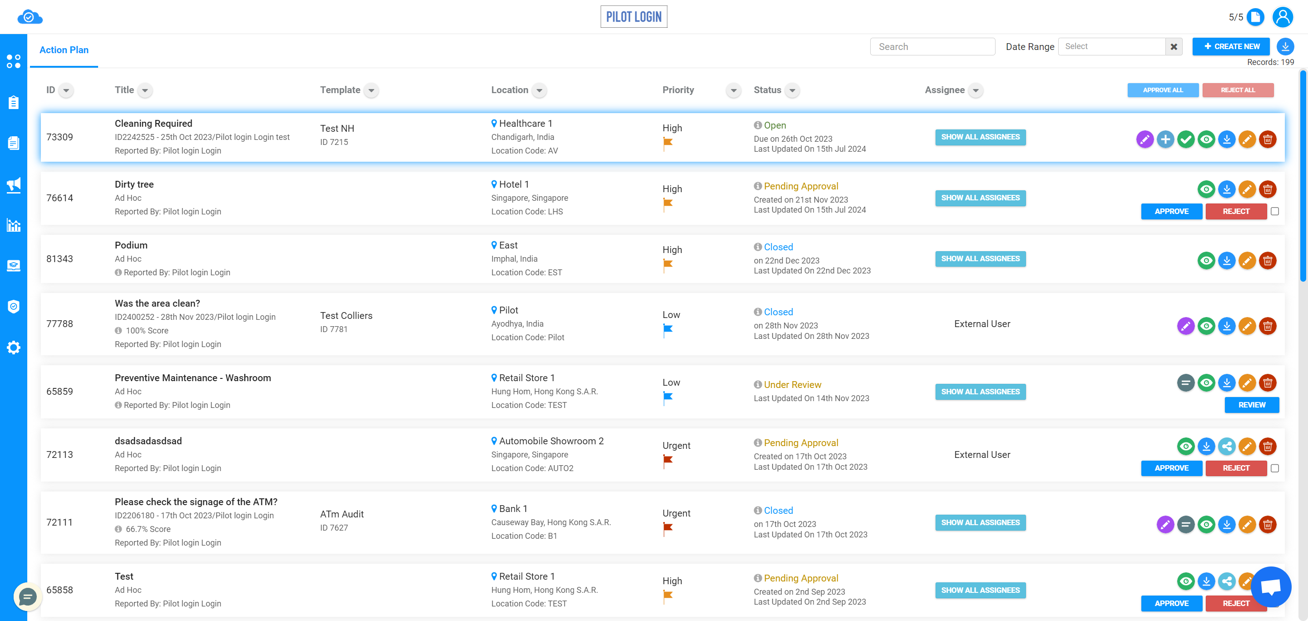Click the share icon for dsadsadasdsad row

pos(1227,446)
